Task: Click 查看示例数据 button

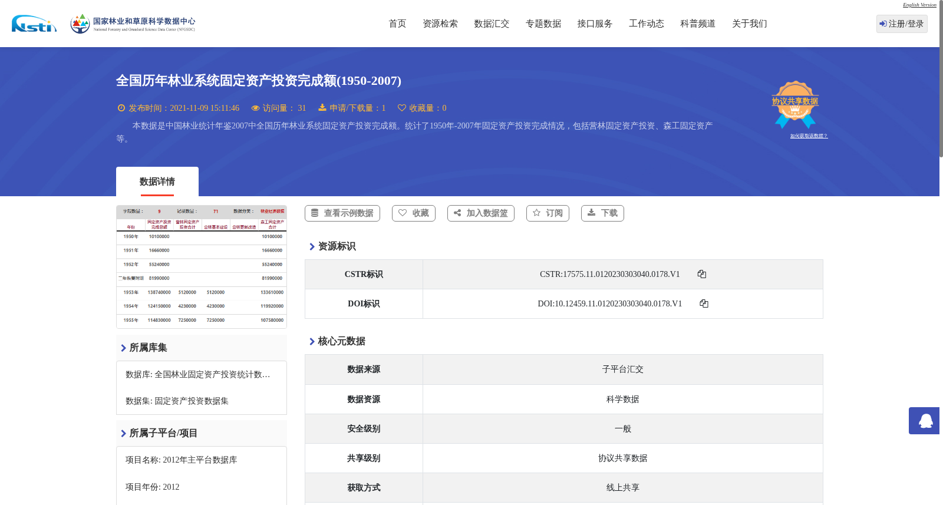Action: point(342,213)
